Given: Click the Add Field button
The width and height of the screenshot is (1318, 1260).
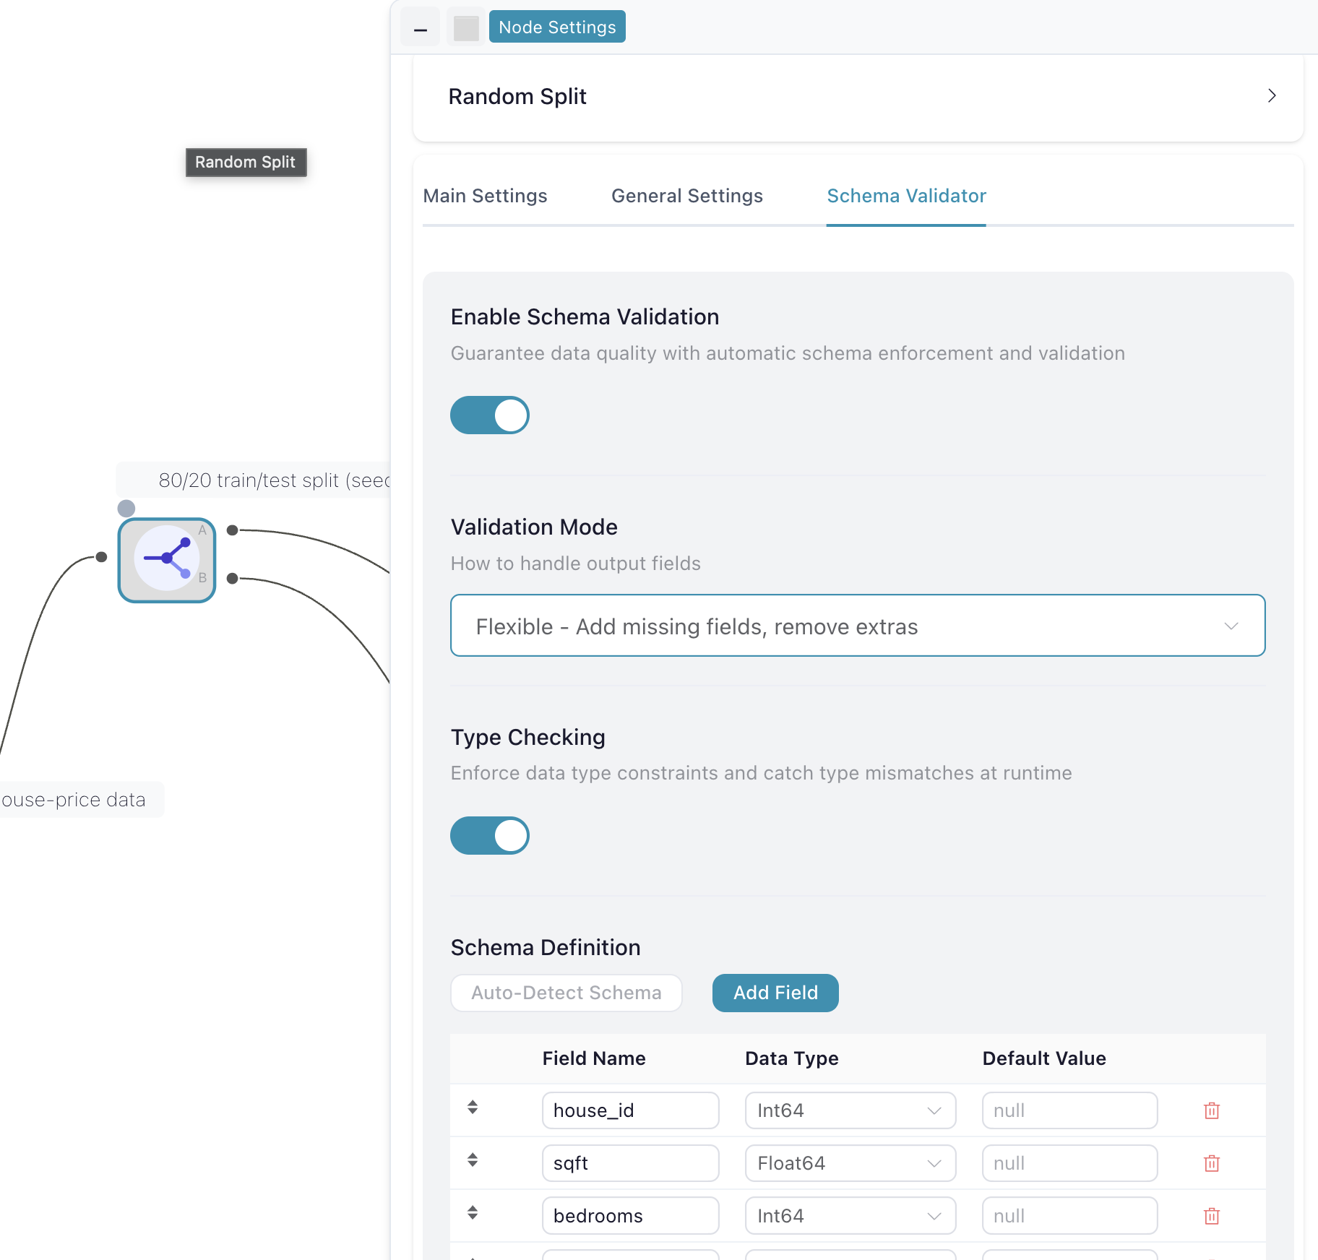Looking at the screenshot, I should (775, 993).
